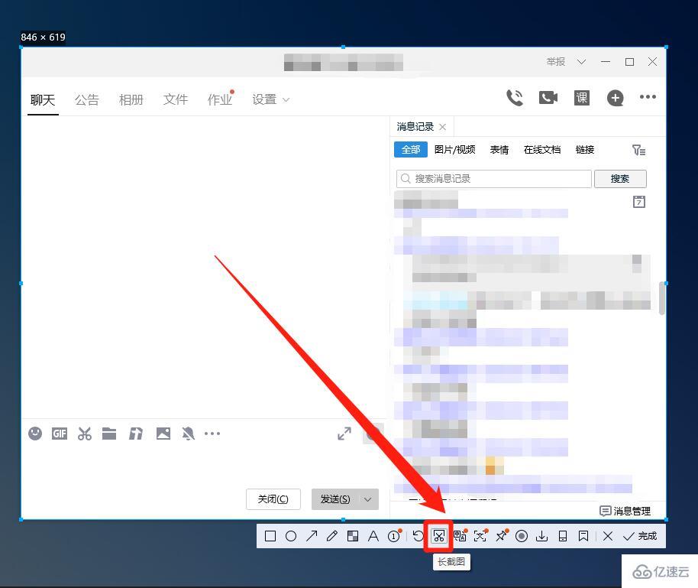Switch to the 聊天 tab
698x588 pixels.
point(43,100)
